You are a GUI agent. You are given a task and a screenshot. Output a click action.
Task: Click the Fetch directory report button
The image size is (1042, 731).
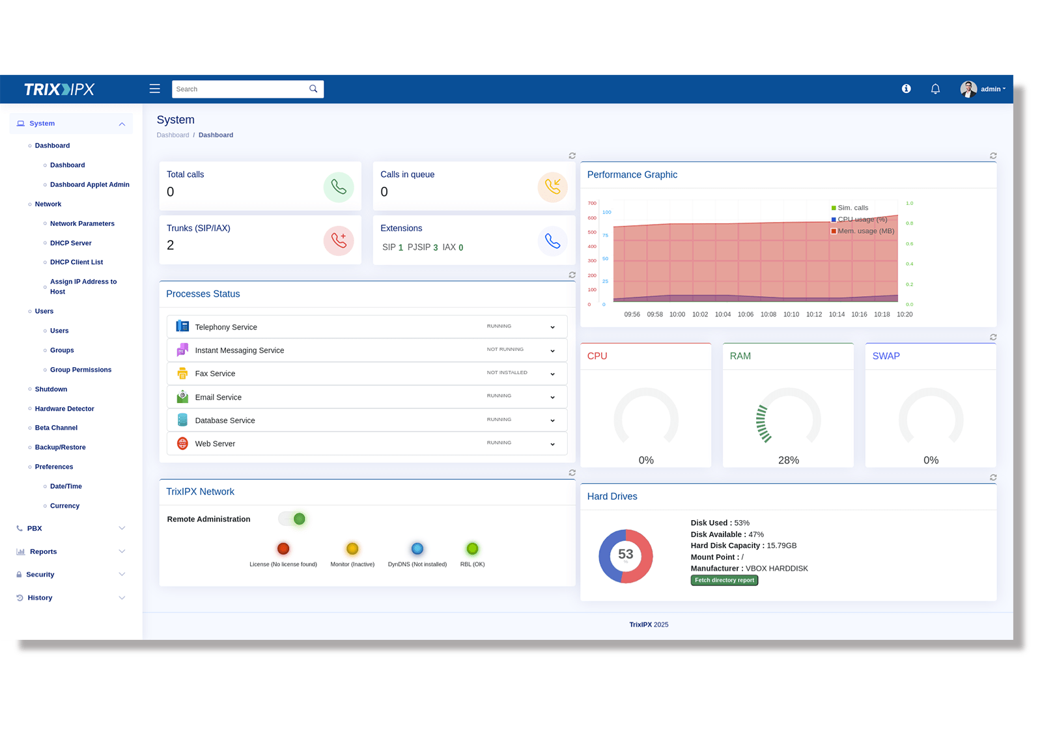(724, 580)
